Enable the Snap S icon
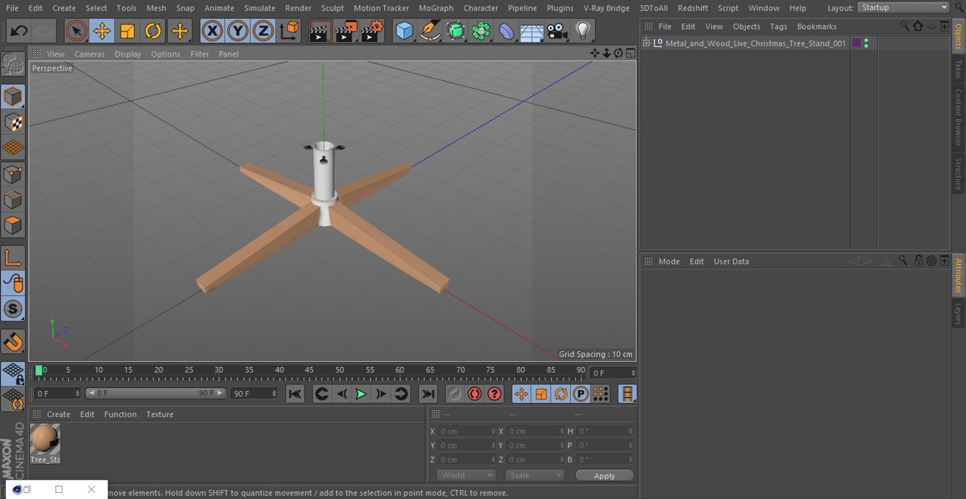This screenshot has width=966, height=499. click(x=13, y=309)
